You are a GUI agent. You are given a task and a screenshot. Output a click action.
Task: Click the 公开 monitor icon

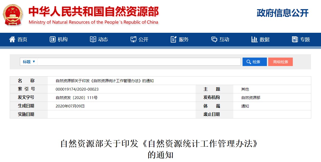[x=133, y=39]
